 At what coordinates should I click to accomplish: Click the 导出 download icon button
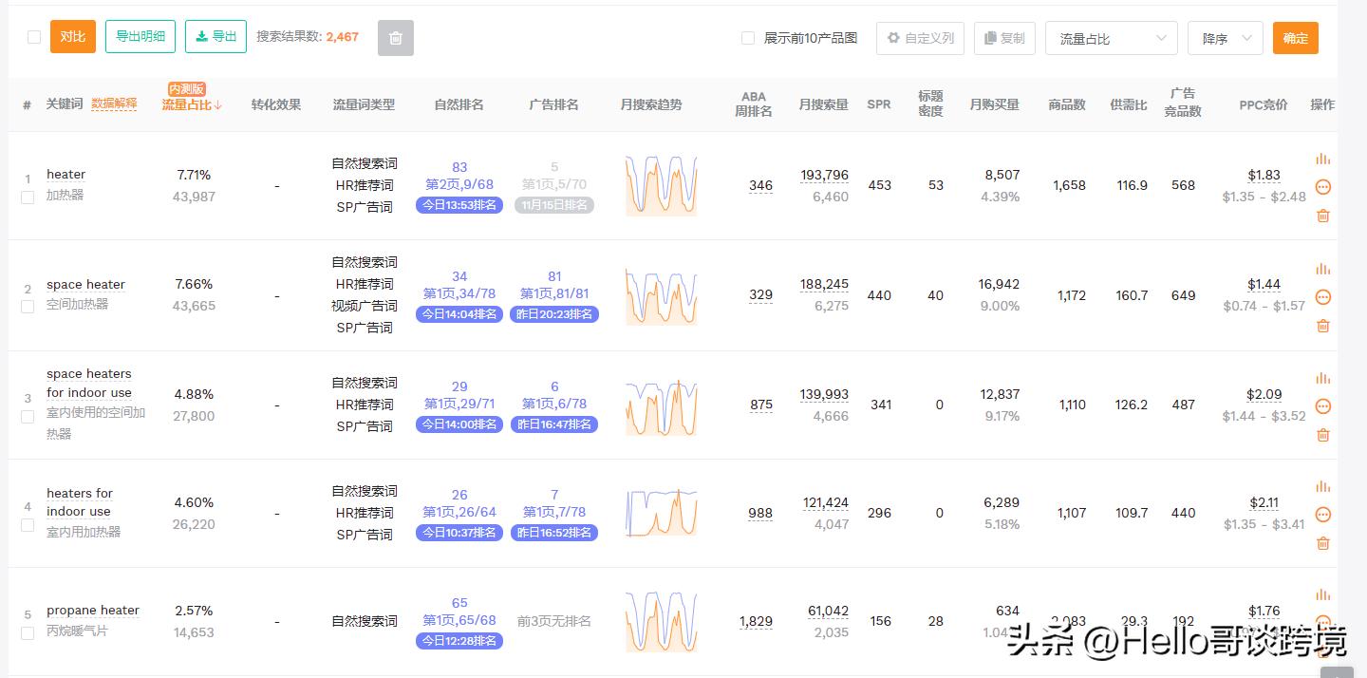pyautogui.click(x=215, y=38)
